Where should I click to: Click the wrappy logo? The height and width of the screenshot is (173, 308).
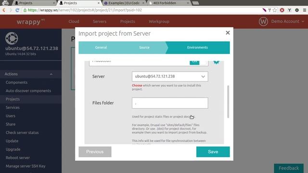click(30, 21)
